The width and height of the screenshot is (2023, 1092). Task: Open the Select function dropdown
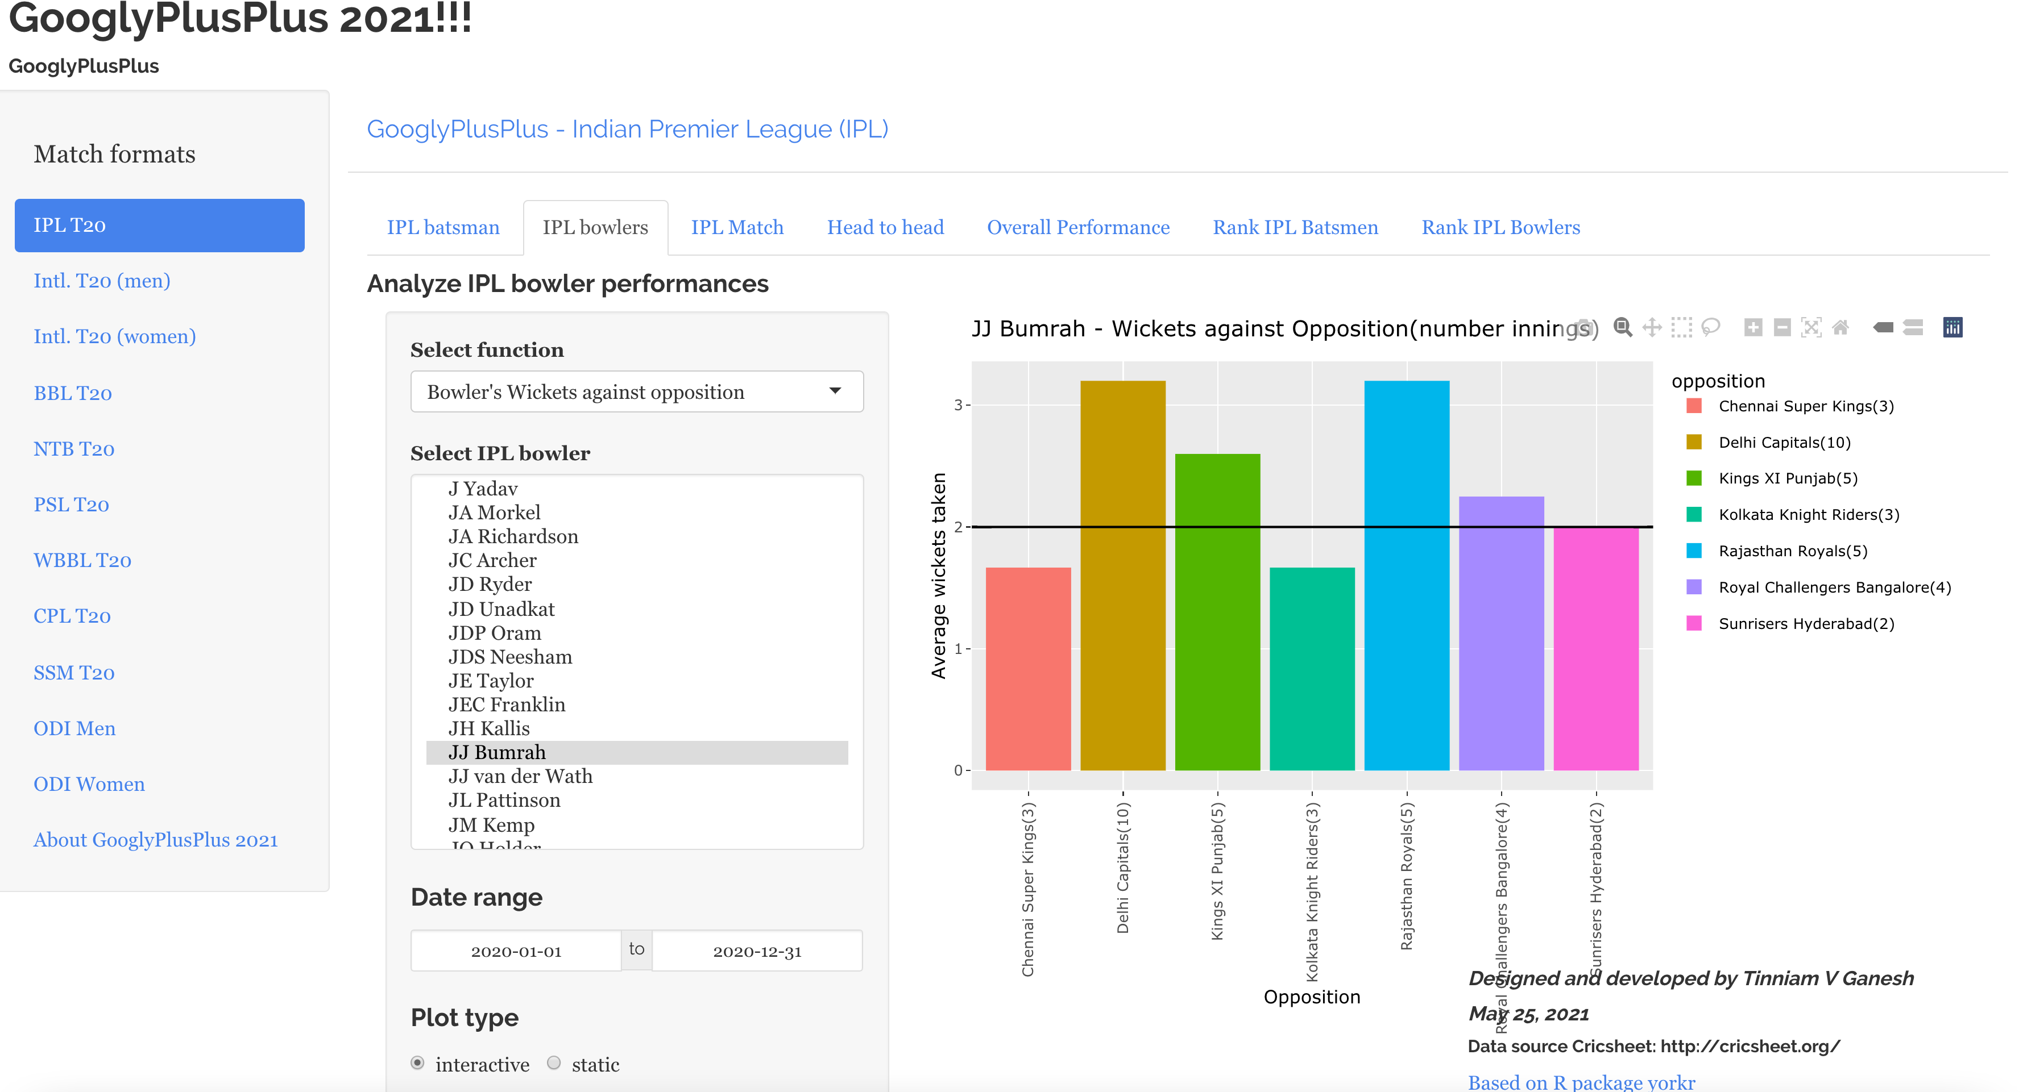(x=636, y=391)
